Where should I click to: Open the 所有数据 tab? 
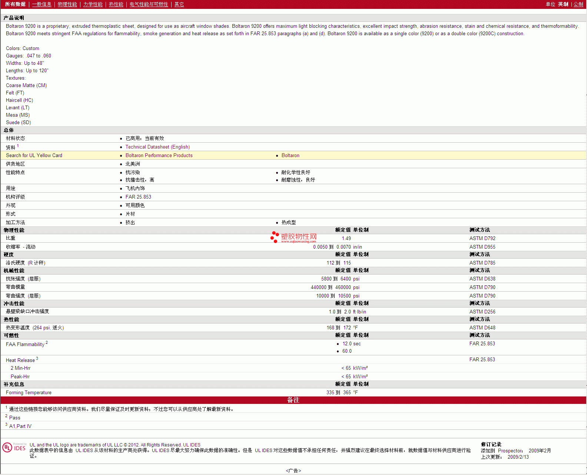click(15, 4)
